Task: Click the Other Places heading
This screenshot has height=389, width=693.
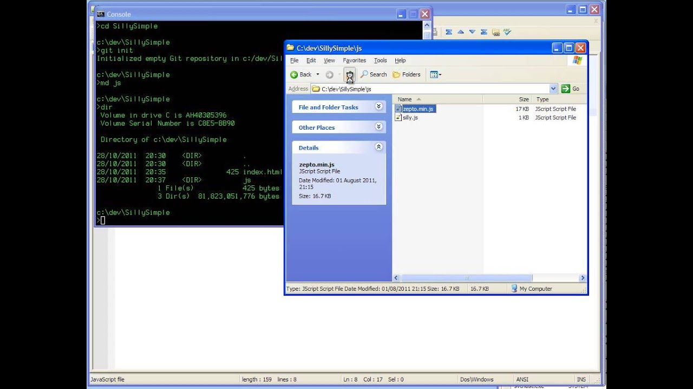Action: [317, 128]
